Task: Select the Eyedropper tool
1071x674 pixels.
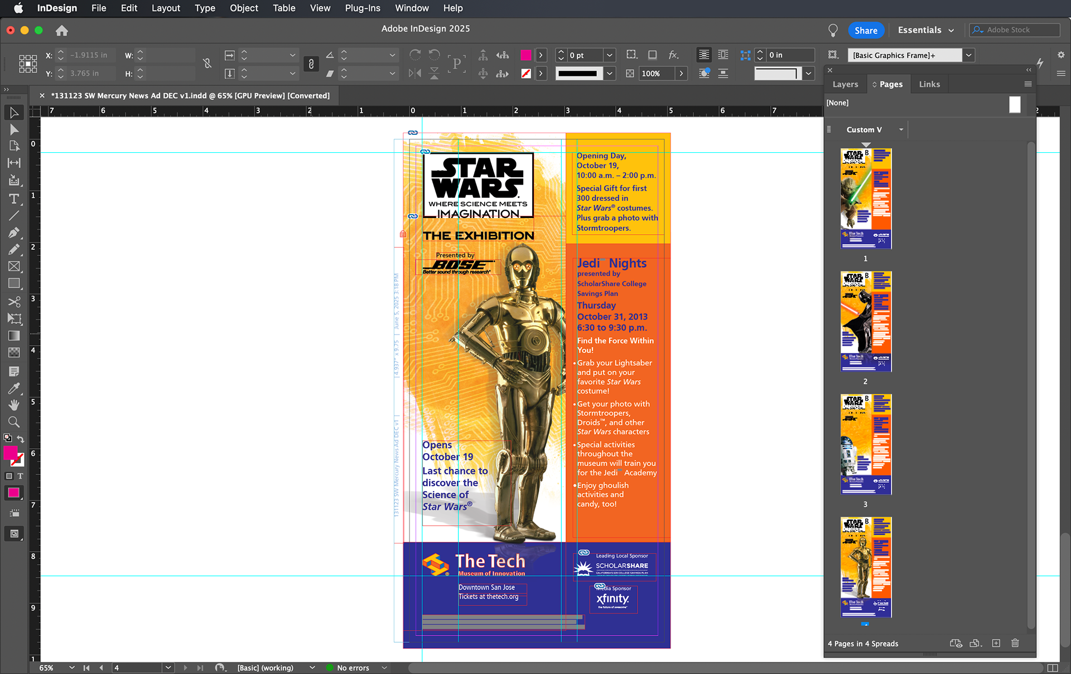Action: 14,388
